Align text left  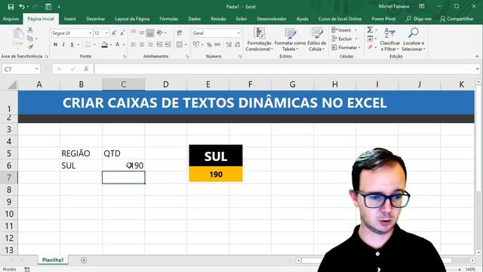[134, 45]
